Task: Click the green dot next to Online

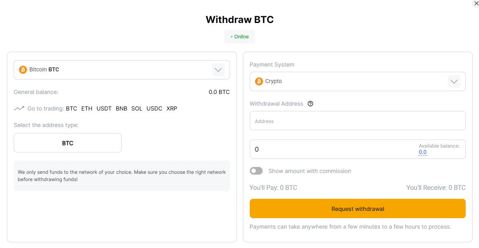Action: [232, 36]
